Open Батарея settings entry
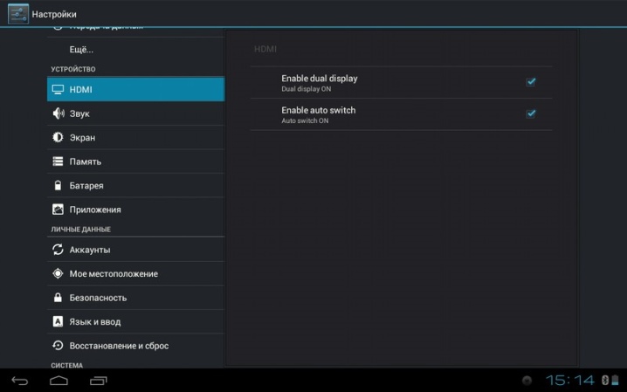 pyautogui.click(x=135, y=185)
